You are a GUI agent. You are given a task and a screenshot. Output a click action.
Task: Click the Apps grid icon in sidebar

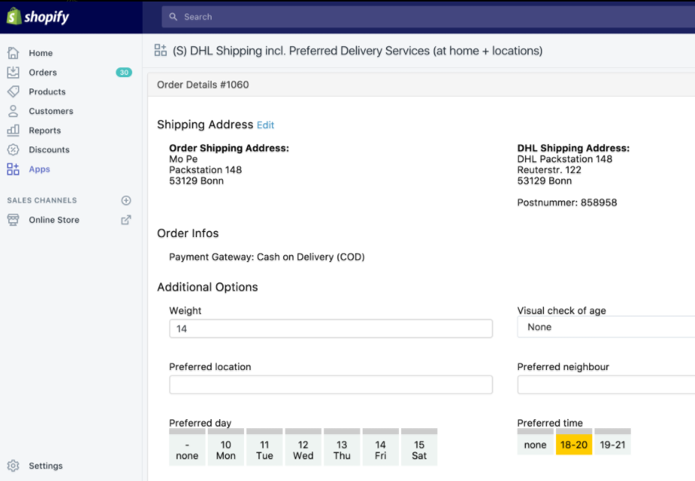pyautogui.click(x=14, y=168)
